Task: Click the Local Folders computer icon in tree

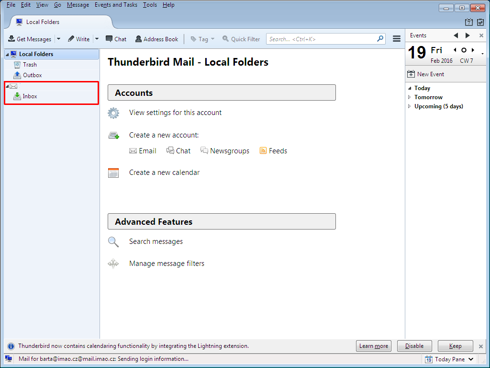Action: [13, 54]
